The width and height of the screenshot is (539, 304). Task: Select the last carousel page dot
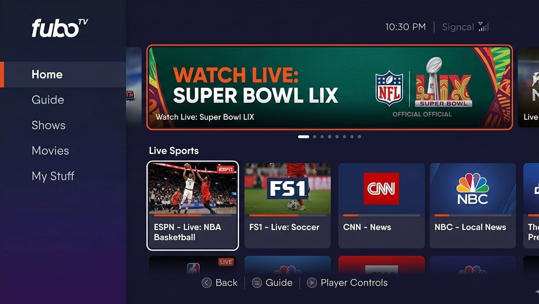click(359, 137)
